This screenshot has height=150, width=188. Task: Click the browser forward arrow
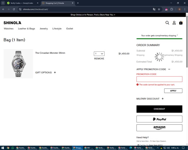[9, 9]
